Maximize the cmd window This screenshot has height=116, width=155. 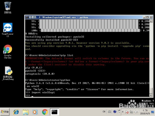click(x=148, y=17)
